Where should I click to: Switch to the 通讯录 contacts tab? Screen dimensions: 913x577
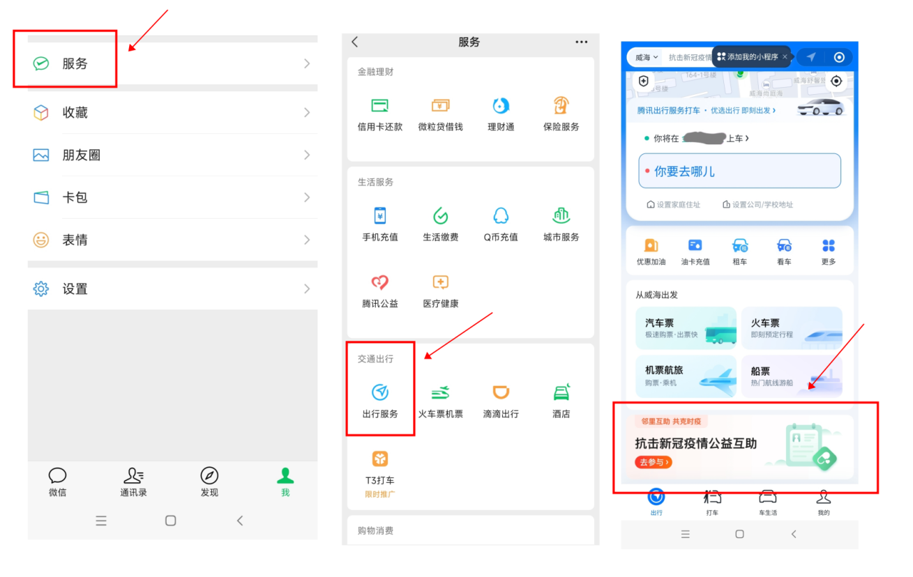(x=133, y=482)
